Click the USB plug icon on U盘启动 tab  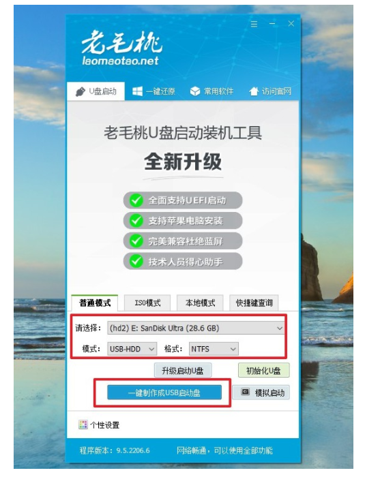tap(80, 91)
